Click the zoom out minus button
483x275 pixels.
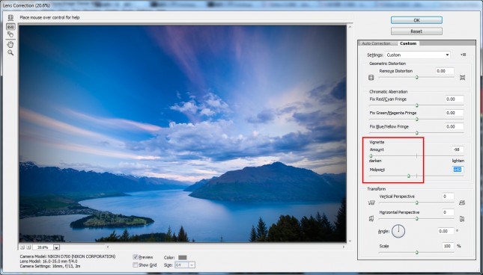(x=22, y=247)
